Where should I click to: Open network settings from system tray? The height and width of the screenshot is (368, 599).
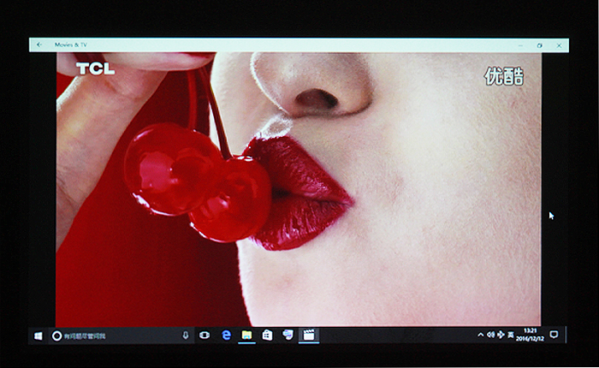pyautogui.click(x=501, y=335)
